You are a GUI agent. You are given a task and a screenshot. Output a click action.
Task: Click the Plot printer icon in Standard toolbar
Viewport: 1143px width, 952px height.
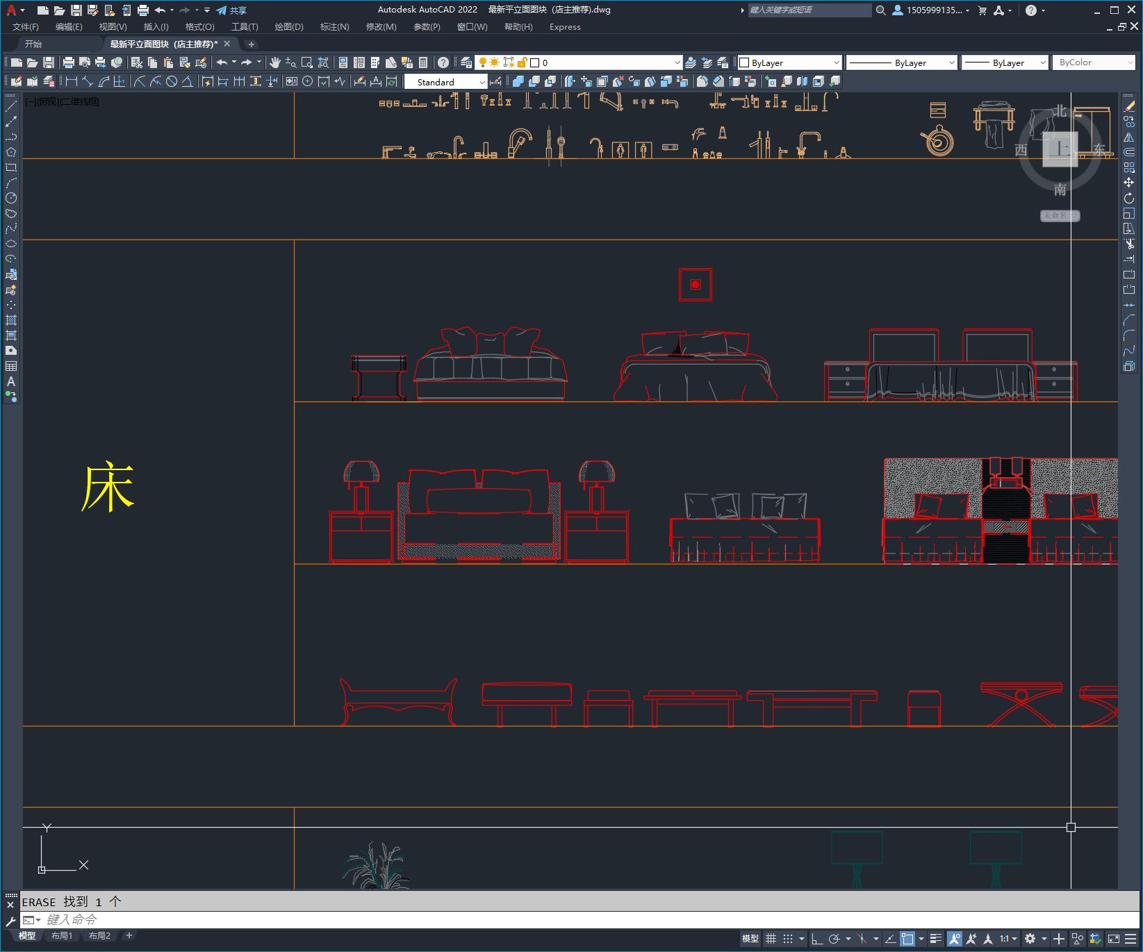click(x=68, y=62)
